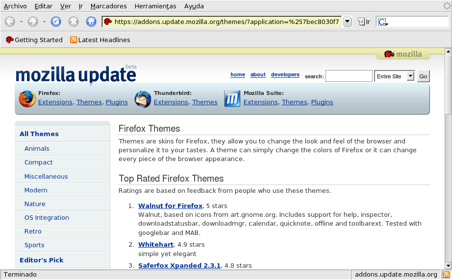Click the mozilla tab at top right of page
This screenshot has width=452, height=280.
tap(403, 54)
